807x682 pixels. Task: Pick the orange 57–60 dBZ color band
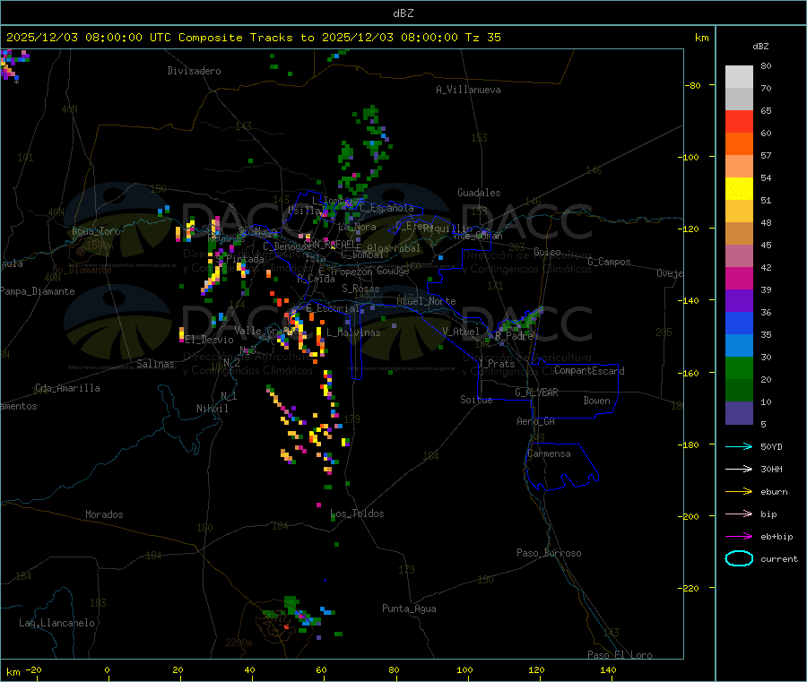[739, 144]
